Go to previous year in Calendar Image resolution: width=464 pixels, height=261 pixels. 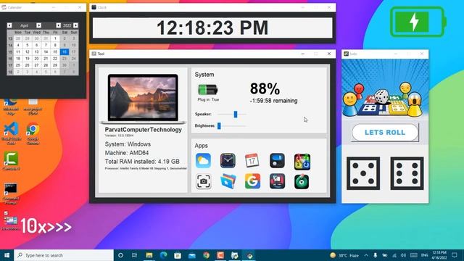[58, 25]
